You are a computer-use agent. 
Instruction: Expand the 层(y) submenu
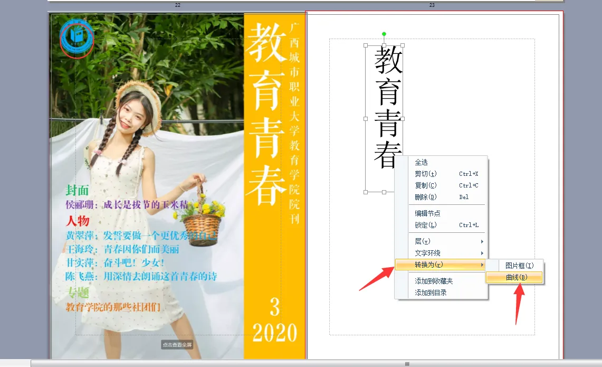click(x=441, y=241)
